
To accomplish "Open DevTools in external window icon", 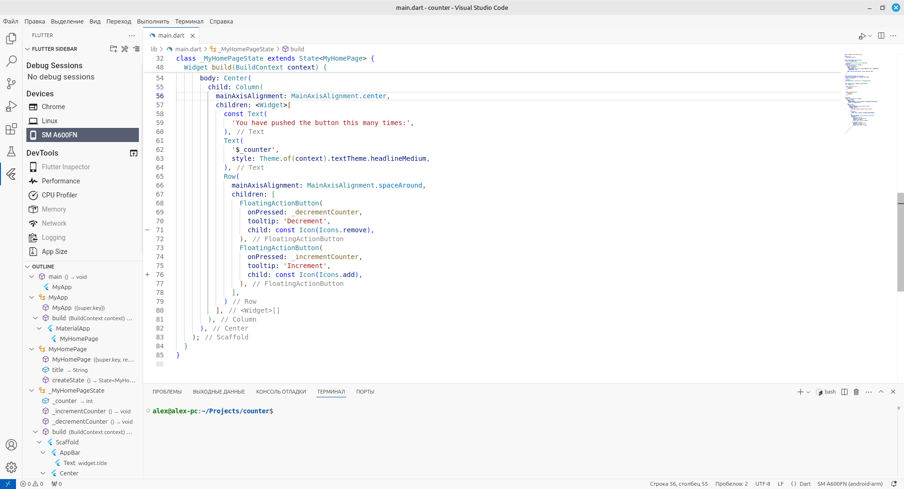I will tap(134, 153).
